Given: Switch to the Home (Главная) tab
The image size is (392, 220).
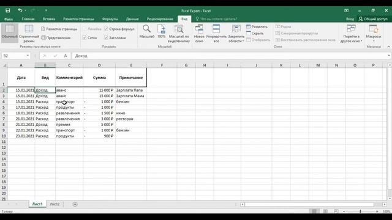Looking at the screenshot, I should click(x=28, y=19).
